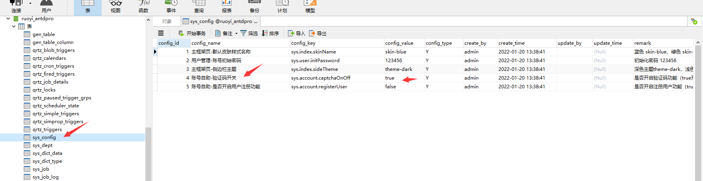The height and width of the screenshot is (181, 703).
Task: Open the 连接 connection tool
Action: 16,7
